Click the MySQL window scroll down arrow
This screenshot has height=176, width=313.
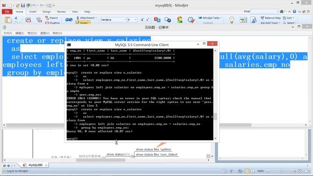(215, 138)
